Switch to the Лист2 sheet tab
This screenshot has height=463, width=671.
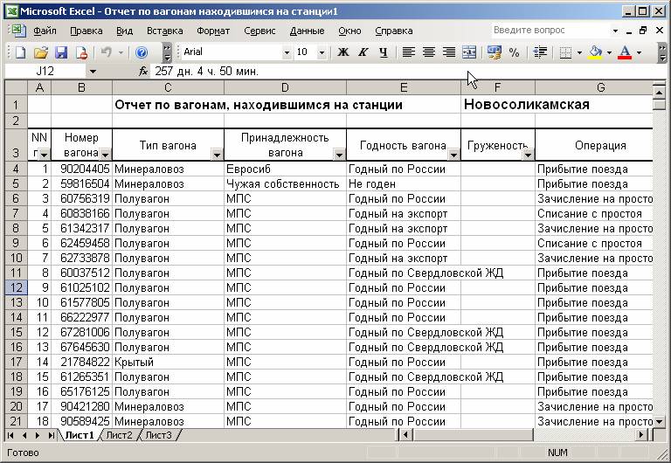point(120,435)
